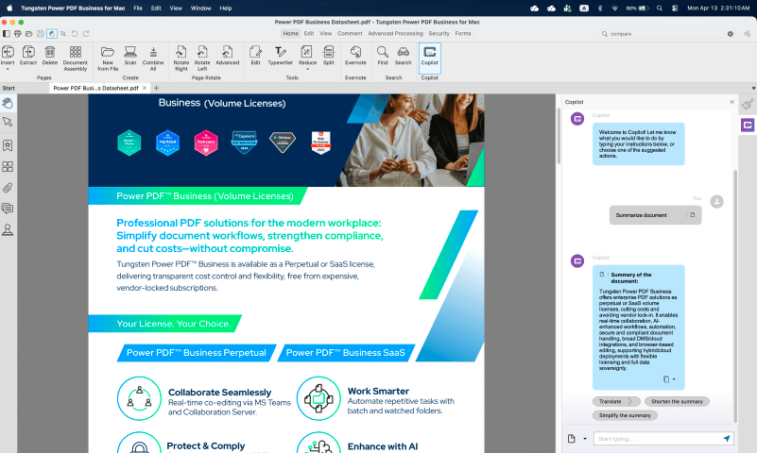Click the Copilot Start typing field
Image resolution: width=757 pixels, height=453 pixels.
coord(658,439)
